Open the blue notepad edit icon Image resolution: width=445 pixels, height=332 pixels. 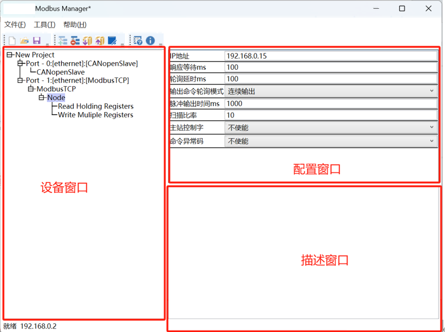112,40
